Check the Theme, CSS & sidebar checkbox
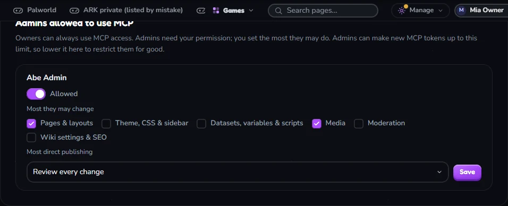This screenshot has height=206, width=508. tap(106, 123)
